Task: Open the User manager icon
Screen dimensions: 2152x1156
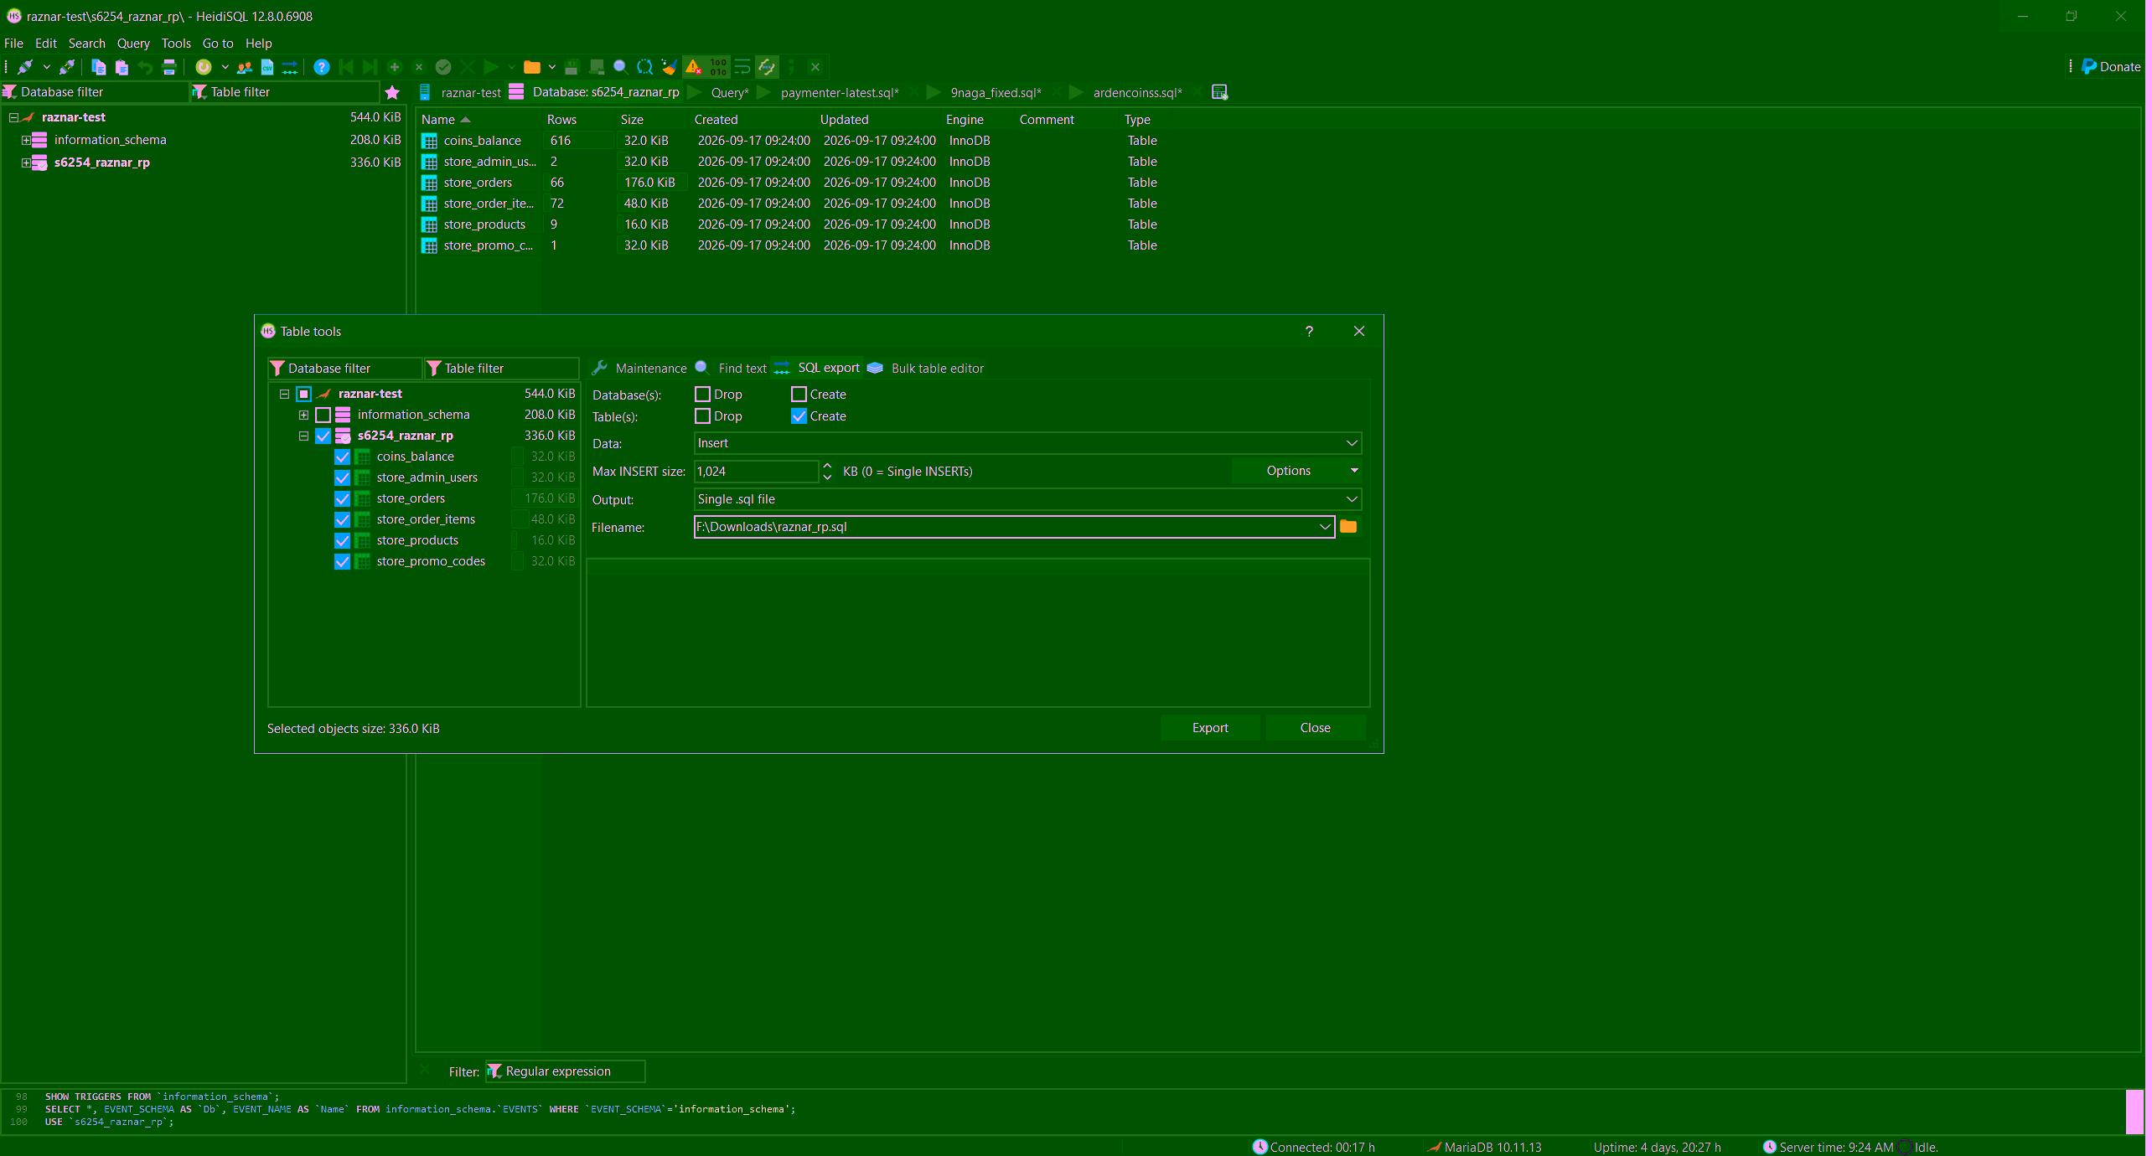Action: (x=245, y=67)
